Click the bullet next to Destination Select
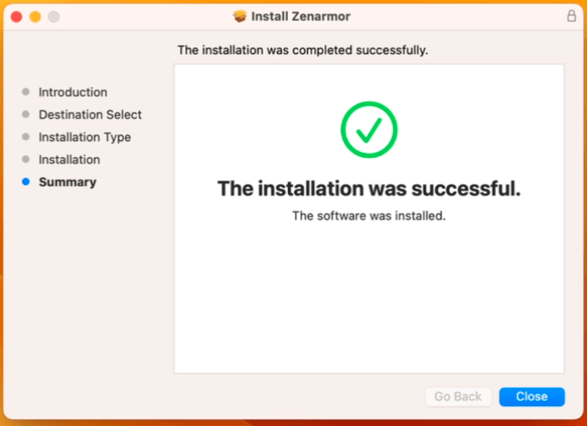Screen dimensions: 587x426 (x=26, y=115)
